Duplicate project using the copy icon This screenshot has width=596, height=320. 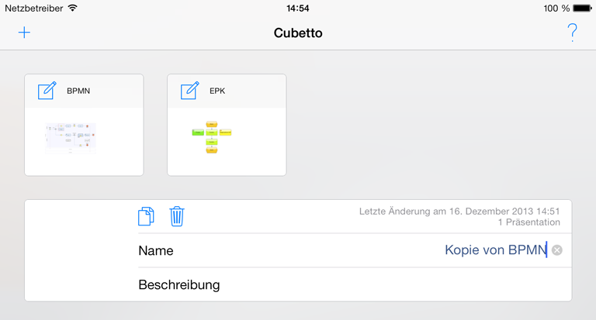(146, 216)
